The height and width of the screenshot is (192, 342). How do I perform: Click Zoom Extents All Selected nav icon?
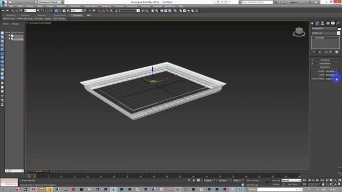pos(340,180)
